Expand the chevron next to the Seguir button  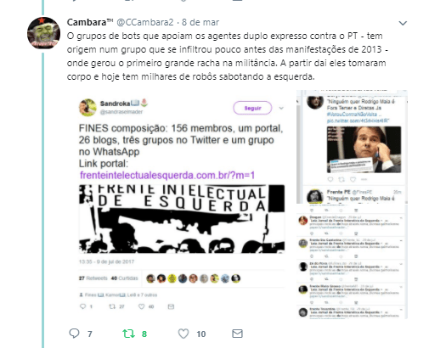281,108
